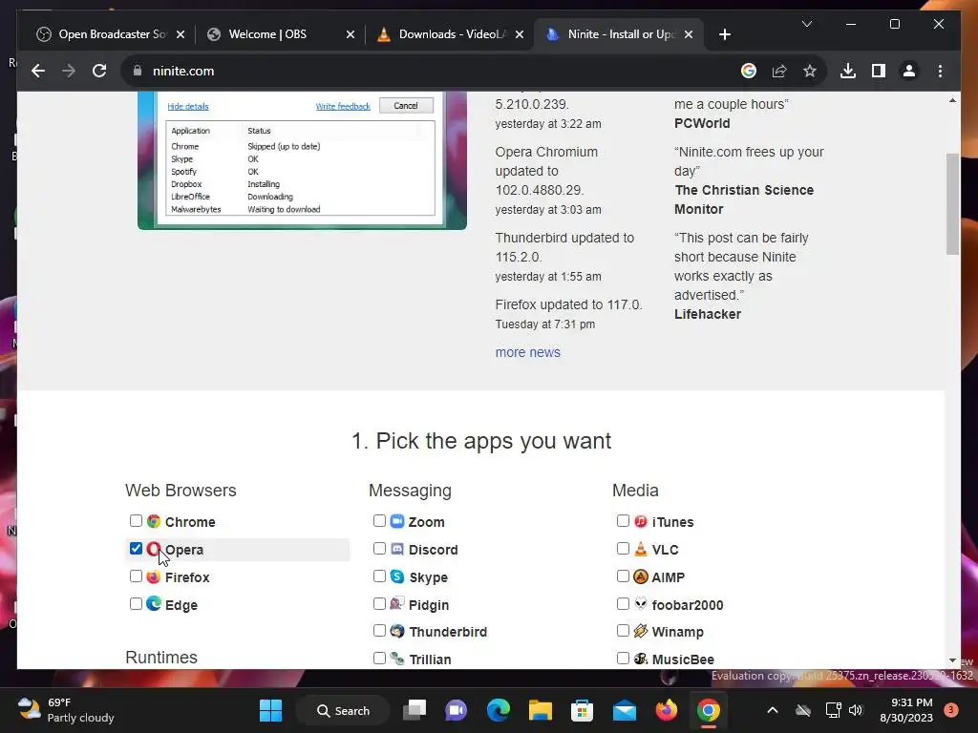Click the Cancel button in installer image
Image resolution: width=978 pixels, height=733 pixels.
coord(406,106)
